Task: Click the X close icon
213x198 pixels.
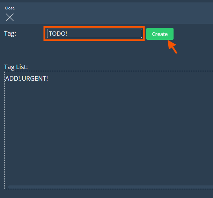Action: pyautogui.click(x=10, y=17)
